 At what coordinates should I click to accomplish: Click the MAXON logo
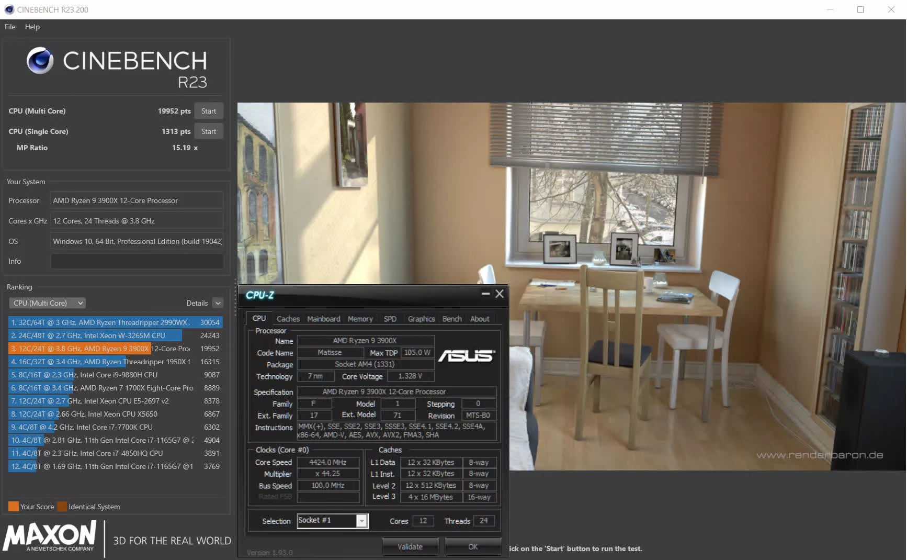[x=50, y=536]
